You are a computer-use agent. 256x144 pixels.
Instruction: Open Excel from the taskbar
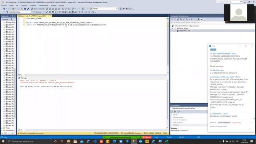[x=167, y=141]
